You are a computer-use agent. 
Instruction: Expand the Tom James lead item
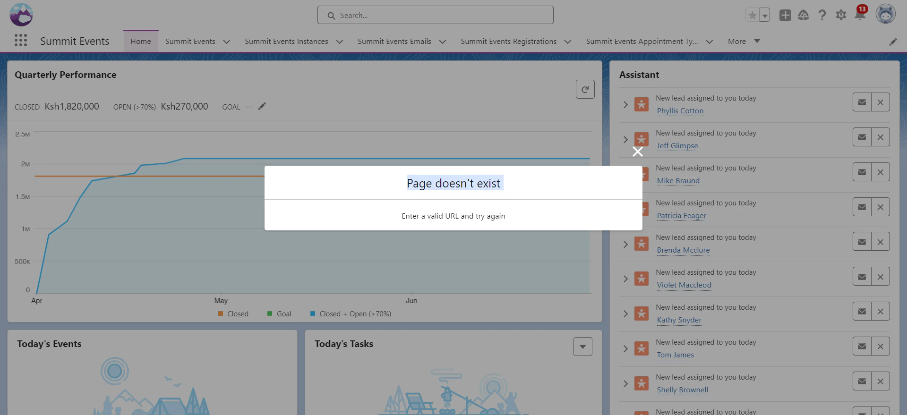[x=625, y=349]
